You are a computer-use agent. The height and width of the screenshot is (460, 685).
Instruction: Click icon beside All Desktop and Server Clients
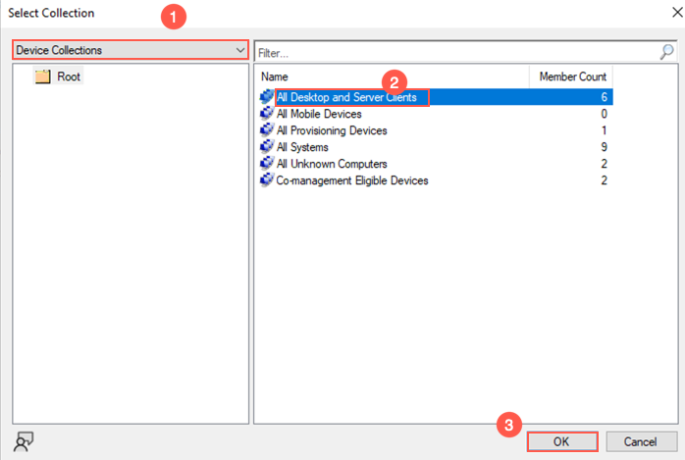coord(267,97)
